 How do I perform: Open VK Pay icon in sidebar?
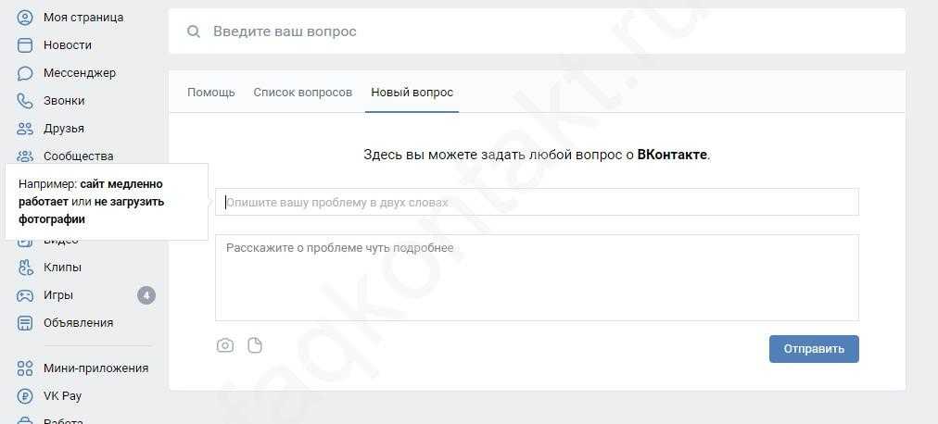tap(25, 396)
